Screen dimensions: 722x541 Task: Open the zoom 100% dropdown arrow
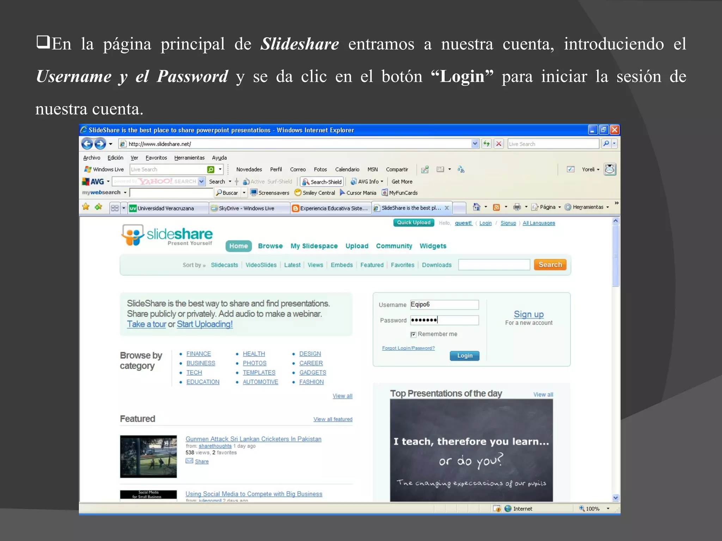[608, 508]
